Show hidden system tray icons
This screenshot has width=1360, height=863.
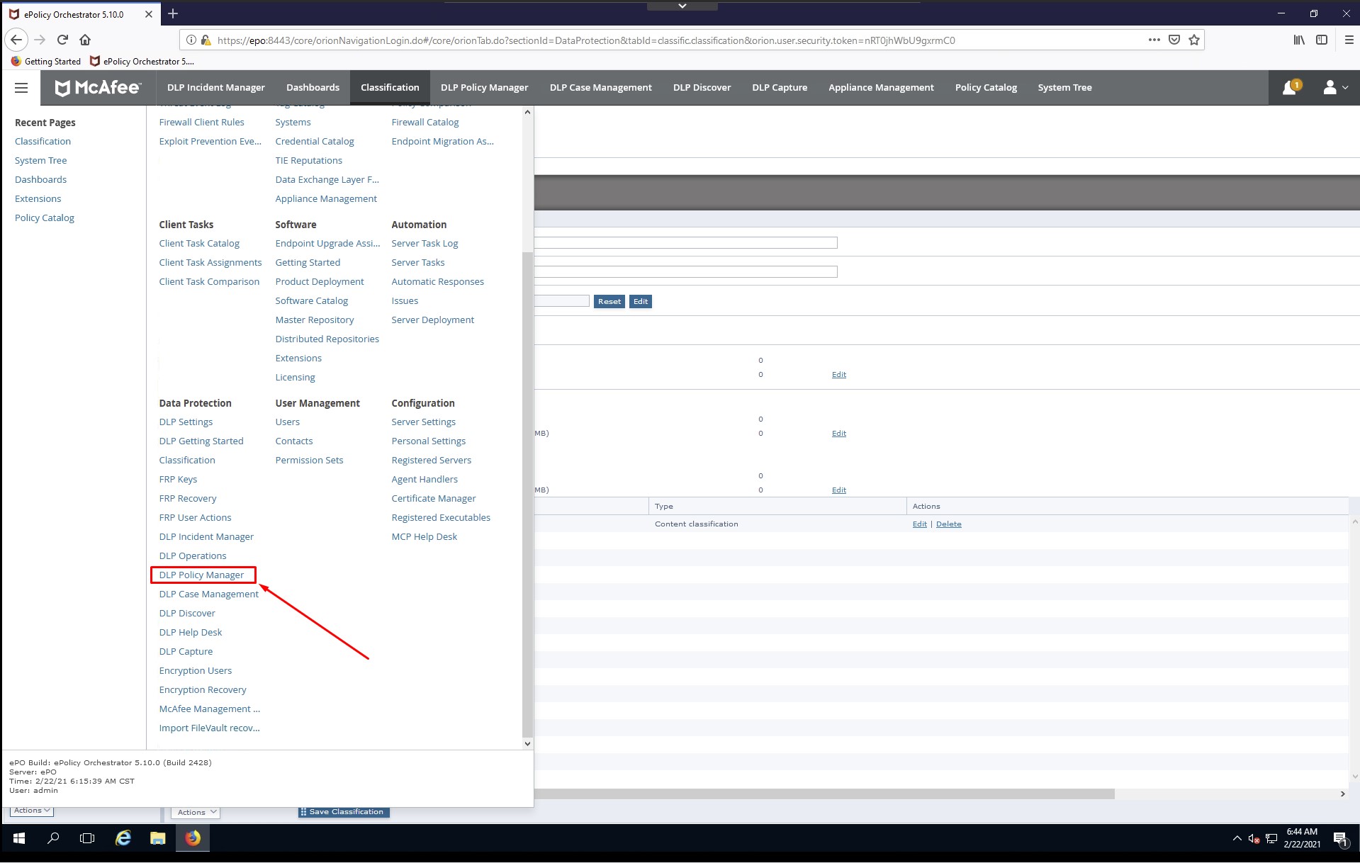coord(1237,839)
